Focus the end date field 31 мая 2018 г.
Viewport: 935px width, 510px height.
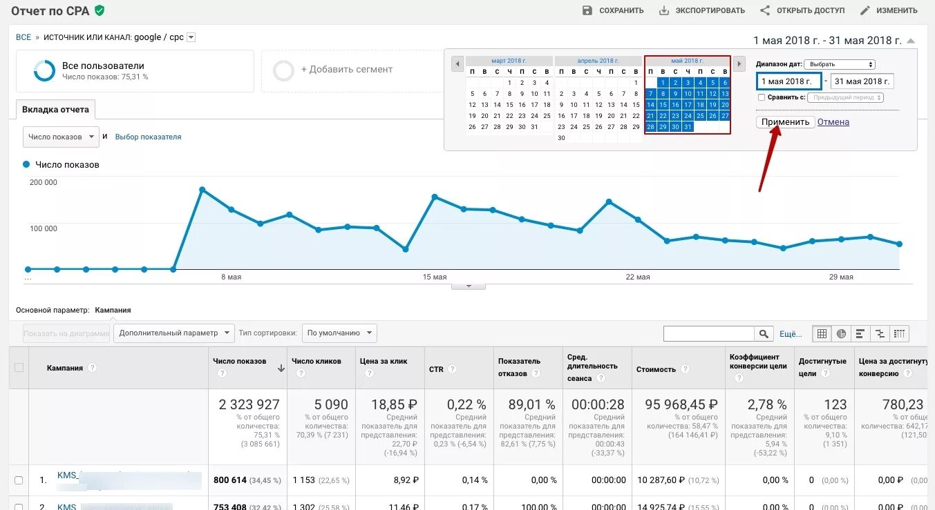(x=862, y=81)
